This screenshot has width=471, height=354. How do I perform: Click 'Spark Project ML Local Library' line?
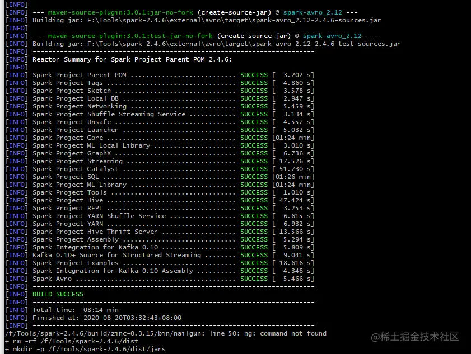pos(160,145)
